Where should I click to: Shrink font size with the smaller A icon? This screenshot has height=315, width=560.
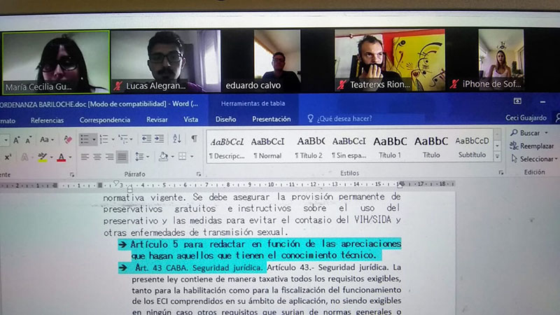(x=29, y=140)
